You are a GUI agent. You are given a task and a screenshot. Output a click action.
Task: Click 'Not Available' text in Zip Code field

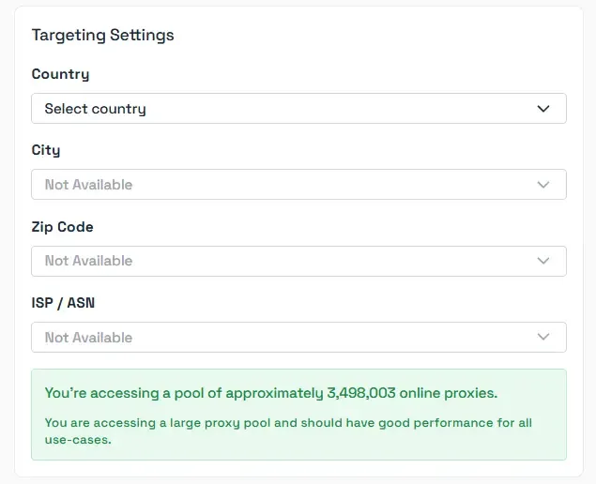[88, 261]
